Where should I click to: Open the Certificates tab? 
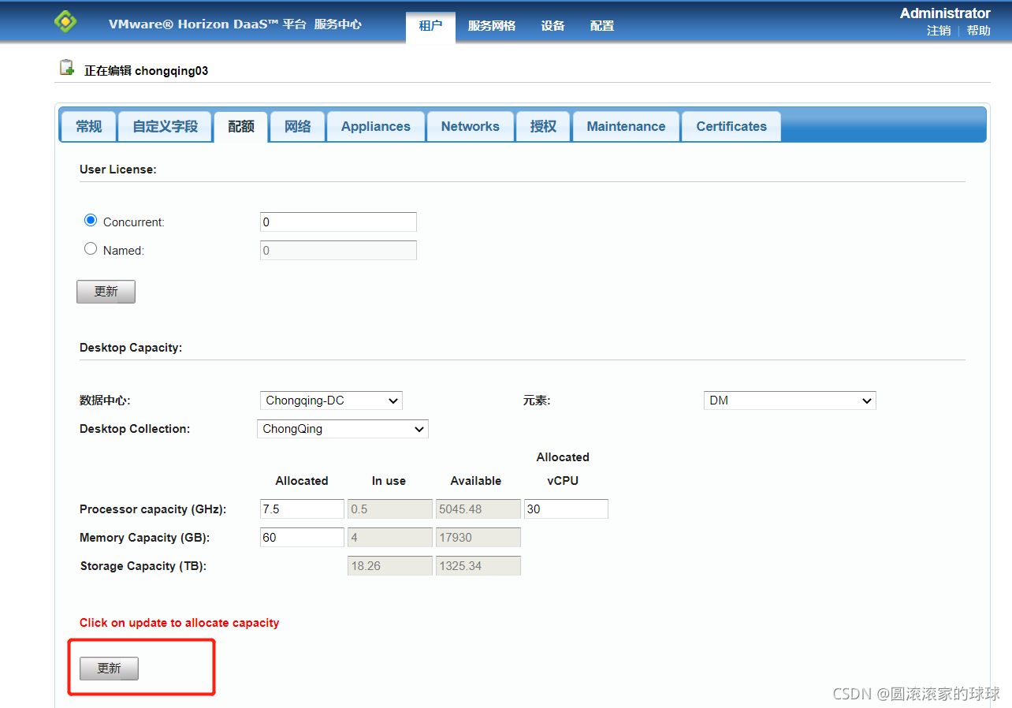(x=731, y=126)
